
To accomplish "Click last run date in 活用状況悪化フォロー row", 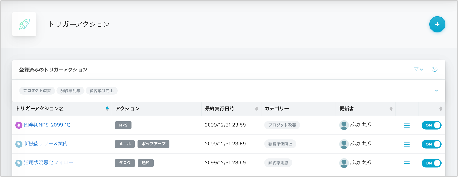I will coord(225,163).
